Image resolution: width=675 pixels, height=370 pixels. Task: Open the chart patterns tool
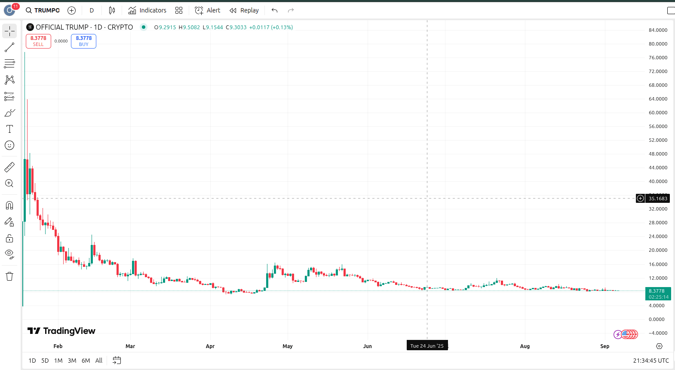[9, 80]
